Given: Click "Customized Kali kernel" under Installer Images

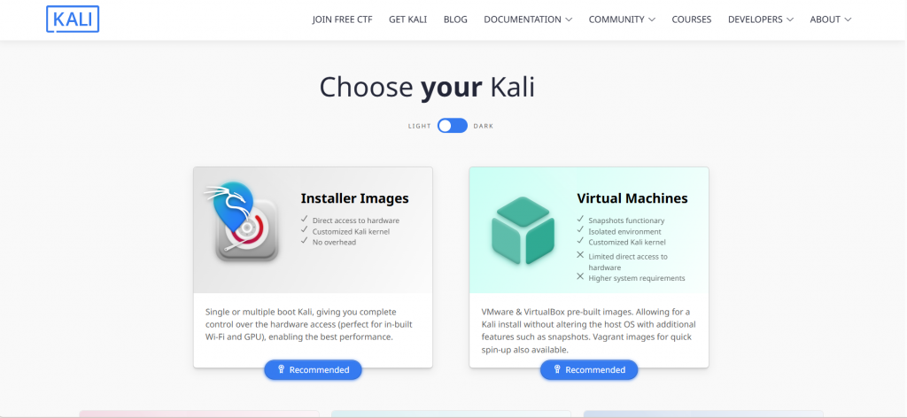Looking at the screenshot, I should coord(351,231).
